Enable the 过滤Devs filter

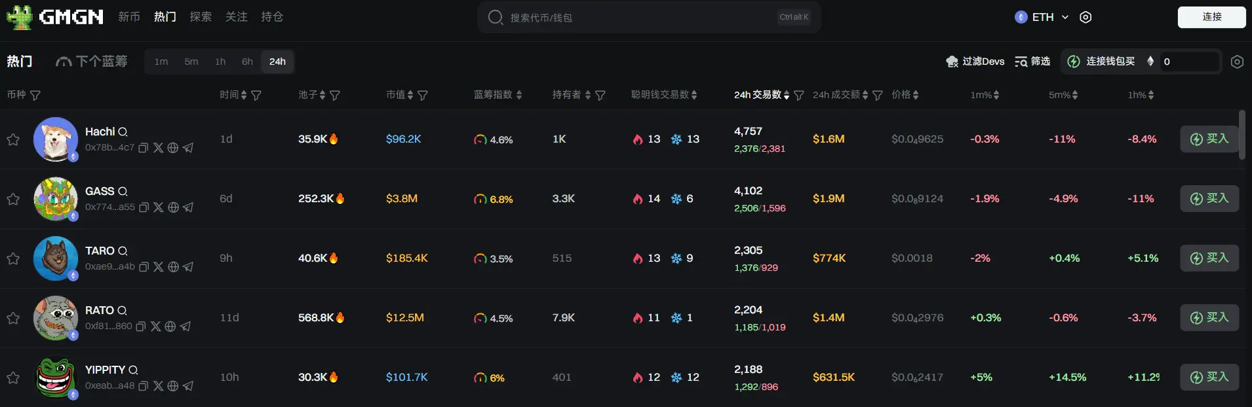(975, 62)
